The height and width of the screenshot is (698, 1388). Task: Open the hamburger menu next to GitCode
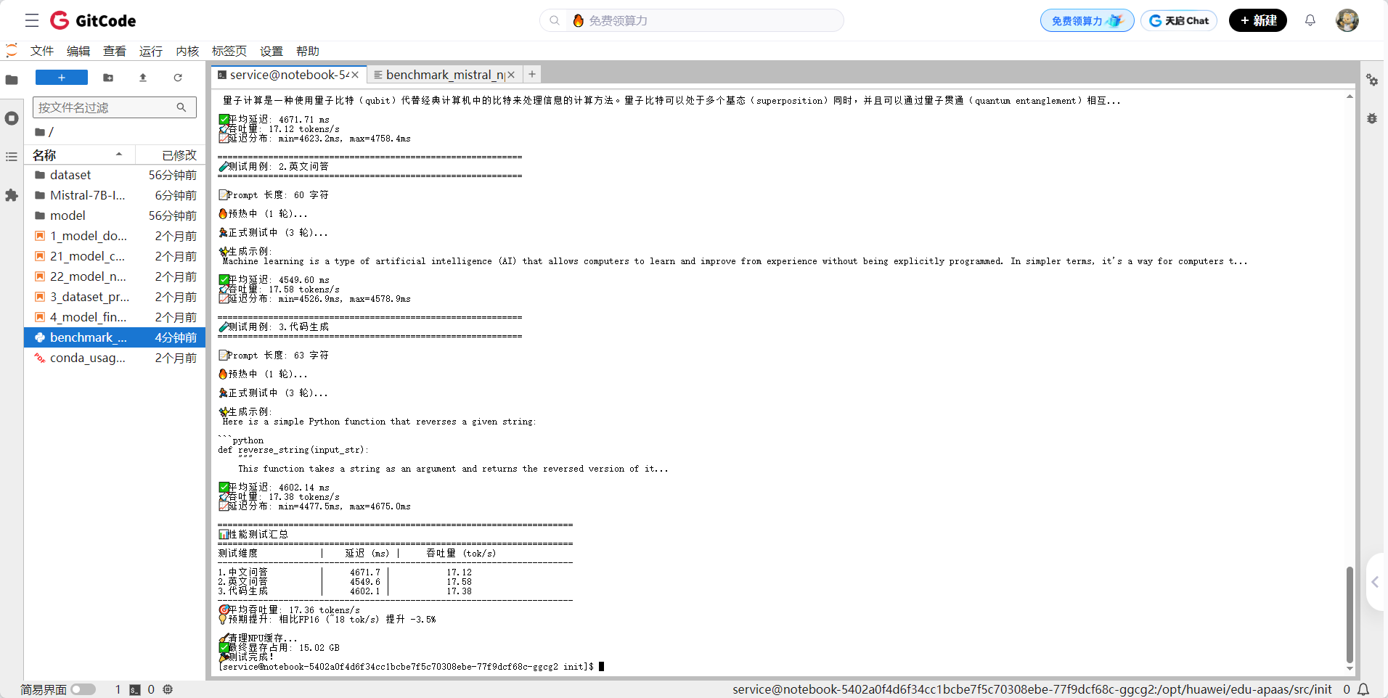(x=32, y=20)
